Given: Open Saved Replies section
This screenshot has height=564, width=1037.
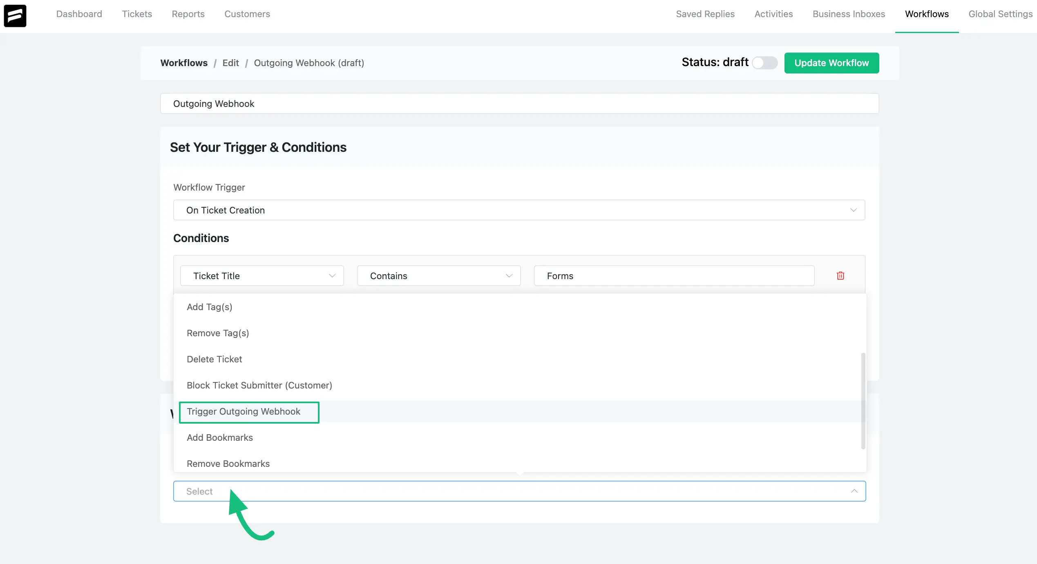Looking at the screenshot, I should point(705,14).
